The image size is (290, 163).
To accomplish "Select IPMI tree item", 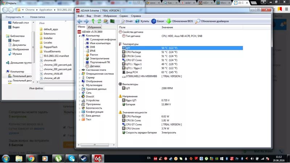I will [91, 51].
